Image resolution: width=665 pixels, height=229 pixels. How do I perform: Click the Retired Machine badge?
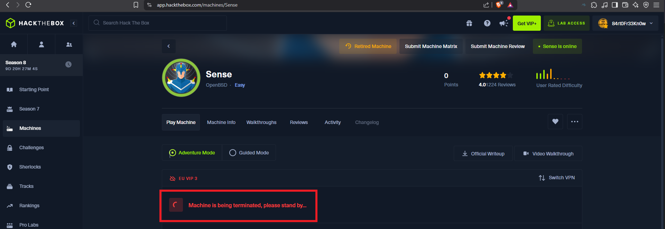(368, 46)
